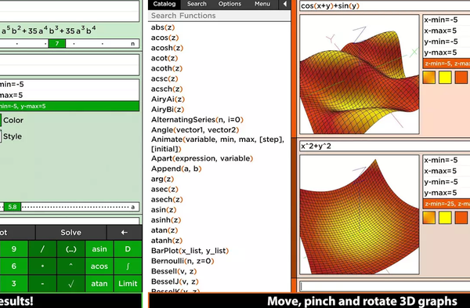
Task: Select BesselJ(v, z) function
Action: click(x=175, y=281)
